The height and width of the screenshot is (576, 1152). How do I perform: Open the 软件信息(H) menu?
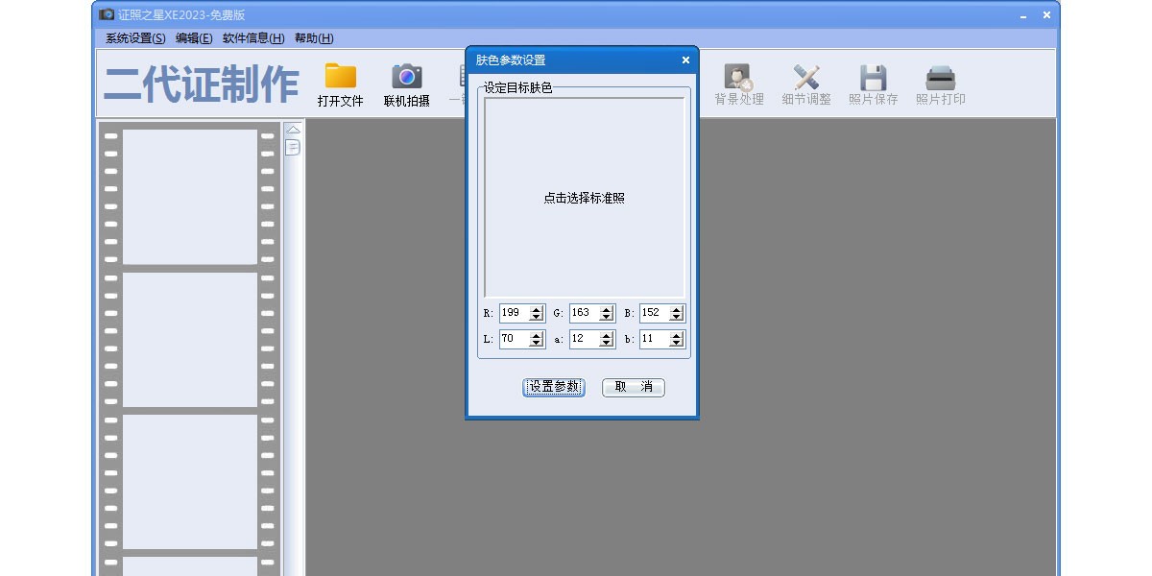point(253,38)
